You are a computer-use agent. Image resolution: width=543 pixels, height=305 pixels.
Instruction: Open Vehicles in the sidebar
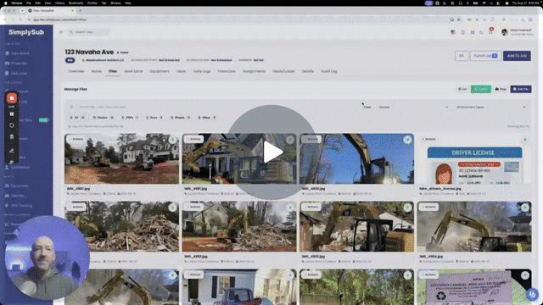coord(15,196)
